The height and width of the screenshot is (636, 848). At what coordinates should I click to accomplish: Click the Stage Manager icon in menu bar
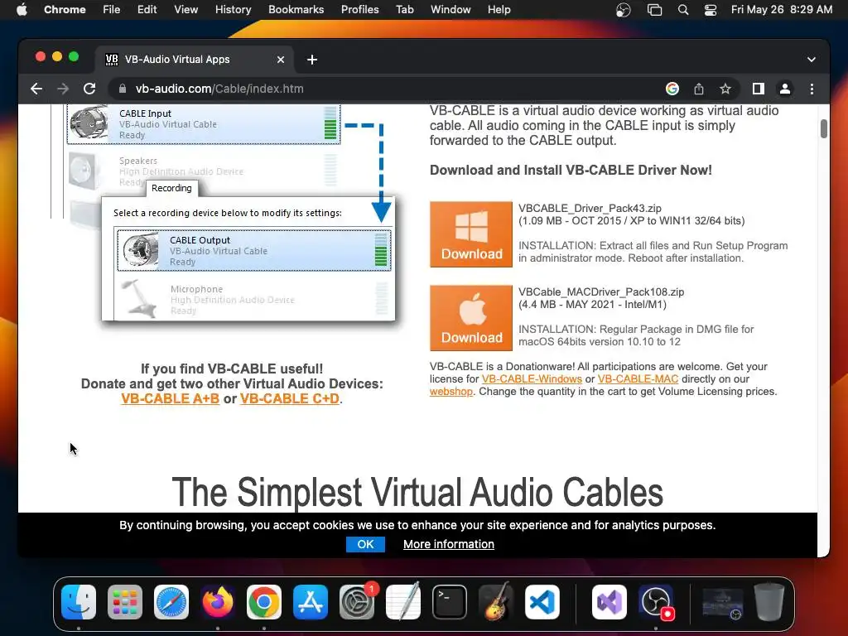654,10
